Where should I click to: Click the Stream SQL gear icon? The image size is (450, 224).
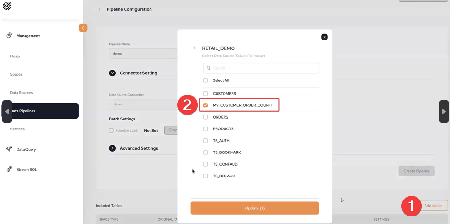[9, 169]
